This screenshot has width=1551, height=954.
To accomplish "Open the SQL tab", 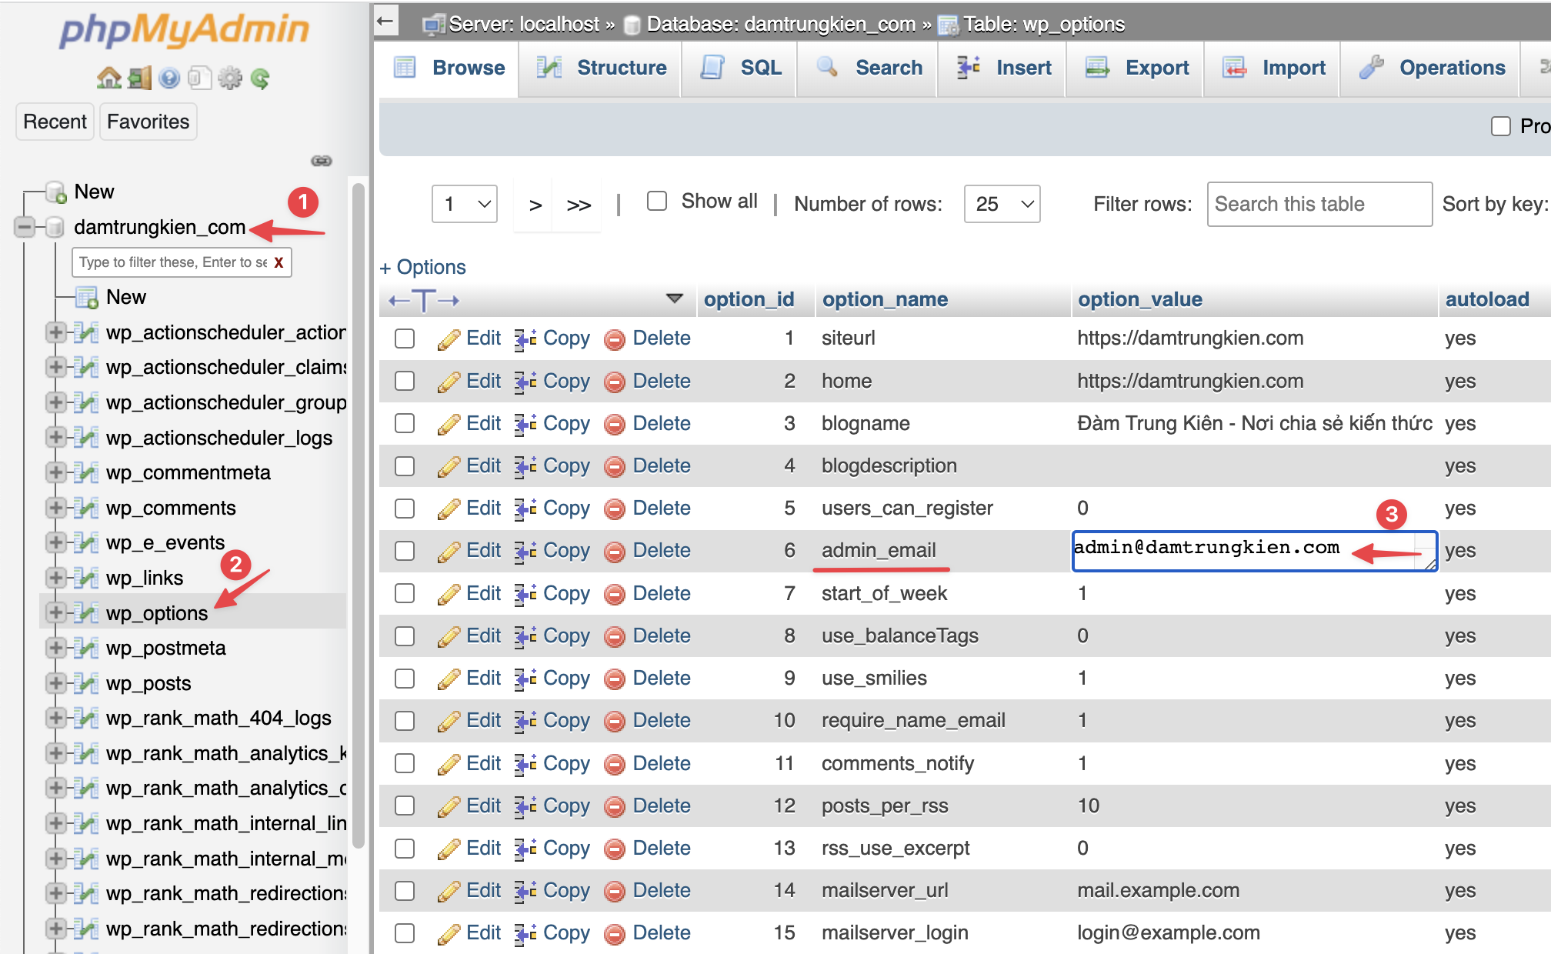I will tap(740, 68).
